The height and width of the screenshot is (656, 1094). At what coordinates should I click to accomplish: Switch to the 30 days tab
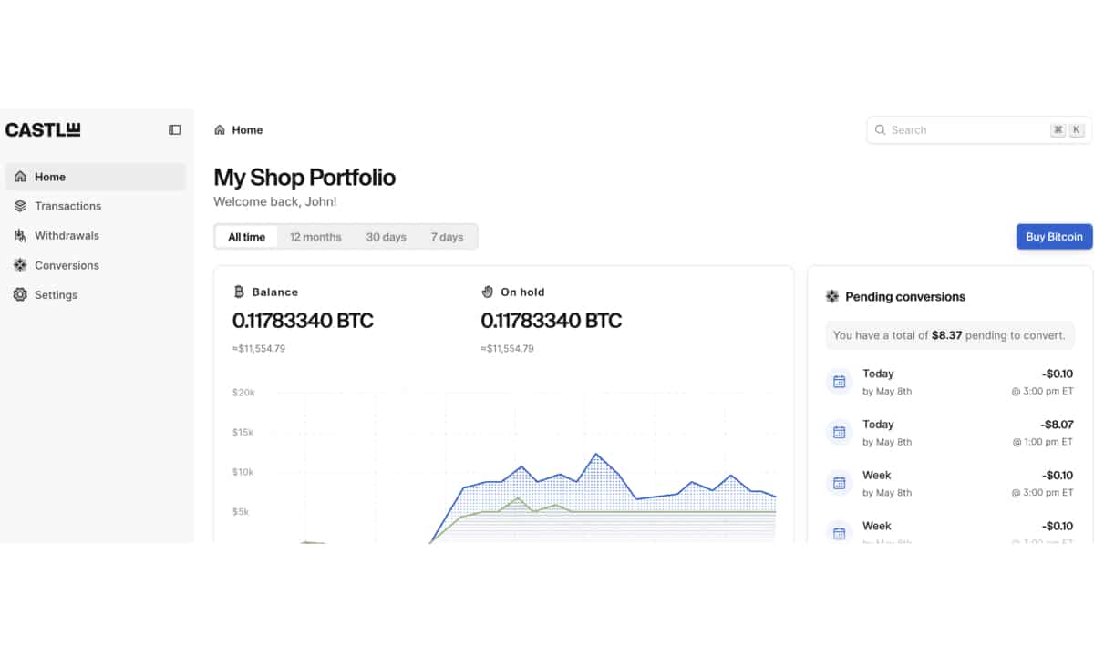tap(386, 237)
